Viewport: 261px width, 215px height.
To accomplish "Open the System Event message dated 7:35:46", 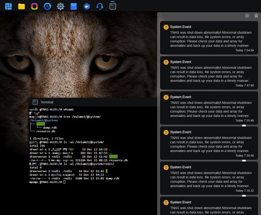I will click(209, 108).
